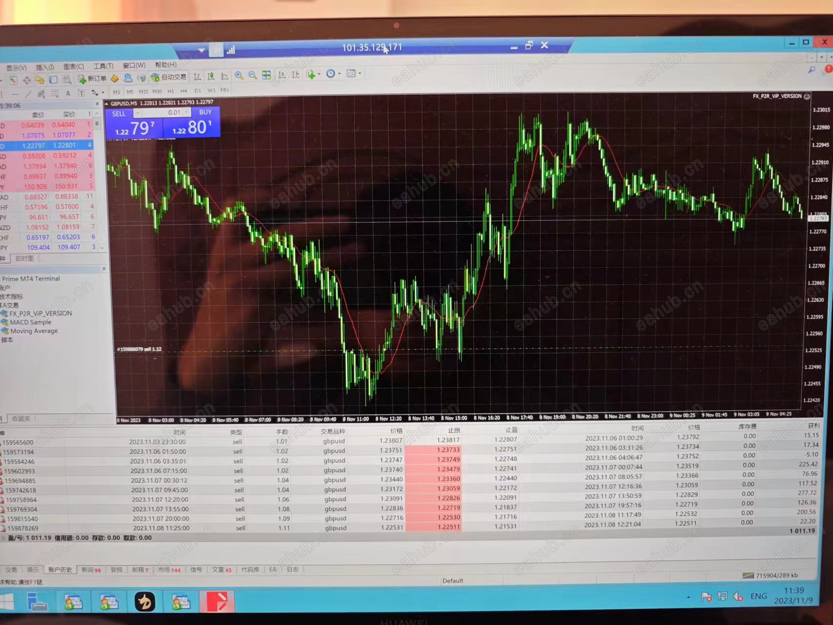This screenshot has width=833, height=625.
Task: Select the M30 timeframe
Action: [157, 91]
